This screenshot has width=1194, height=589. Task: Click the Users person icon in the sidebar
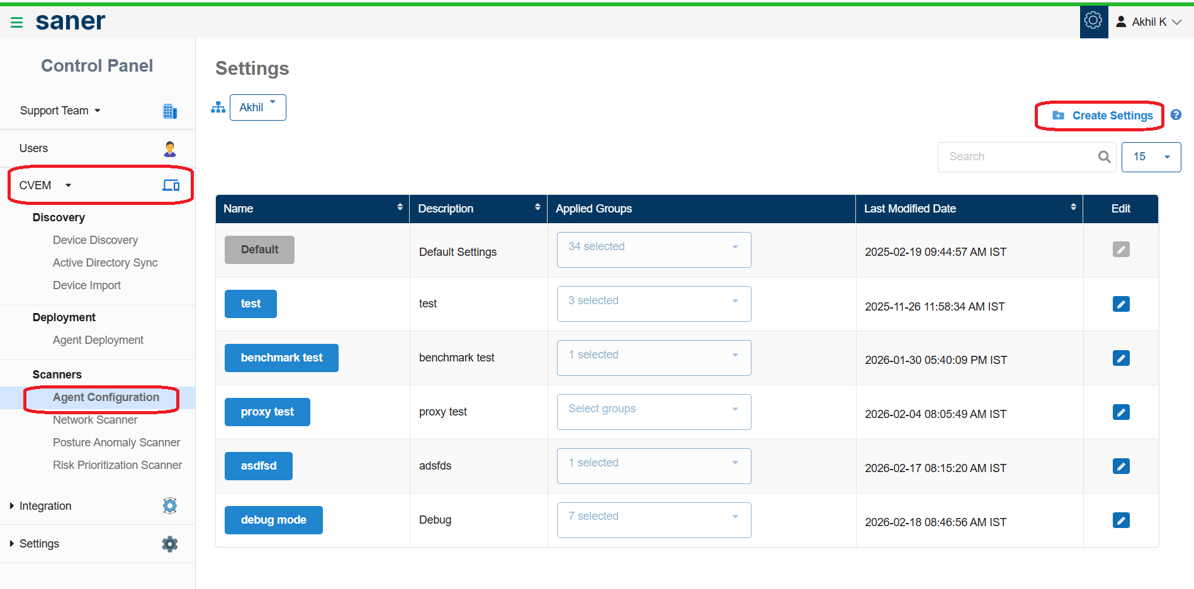click(x=170, y=149)
